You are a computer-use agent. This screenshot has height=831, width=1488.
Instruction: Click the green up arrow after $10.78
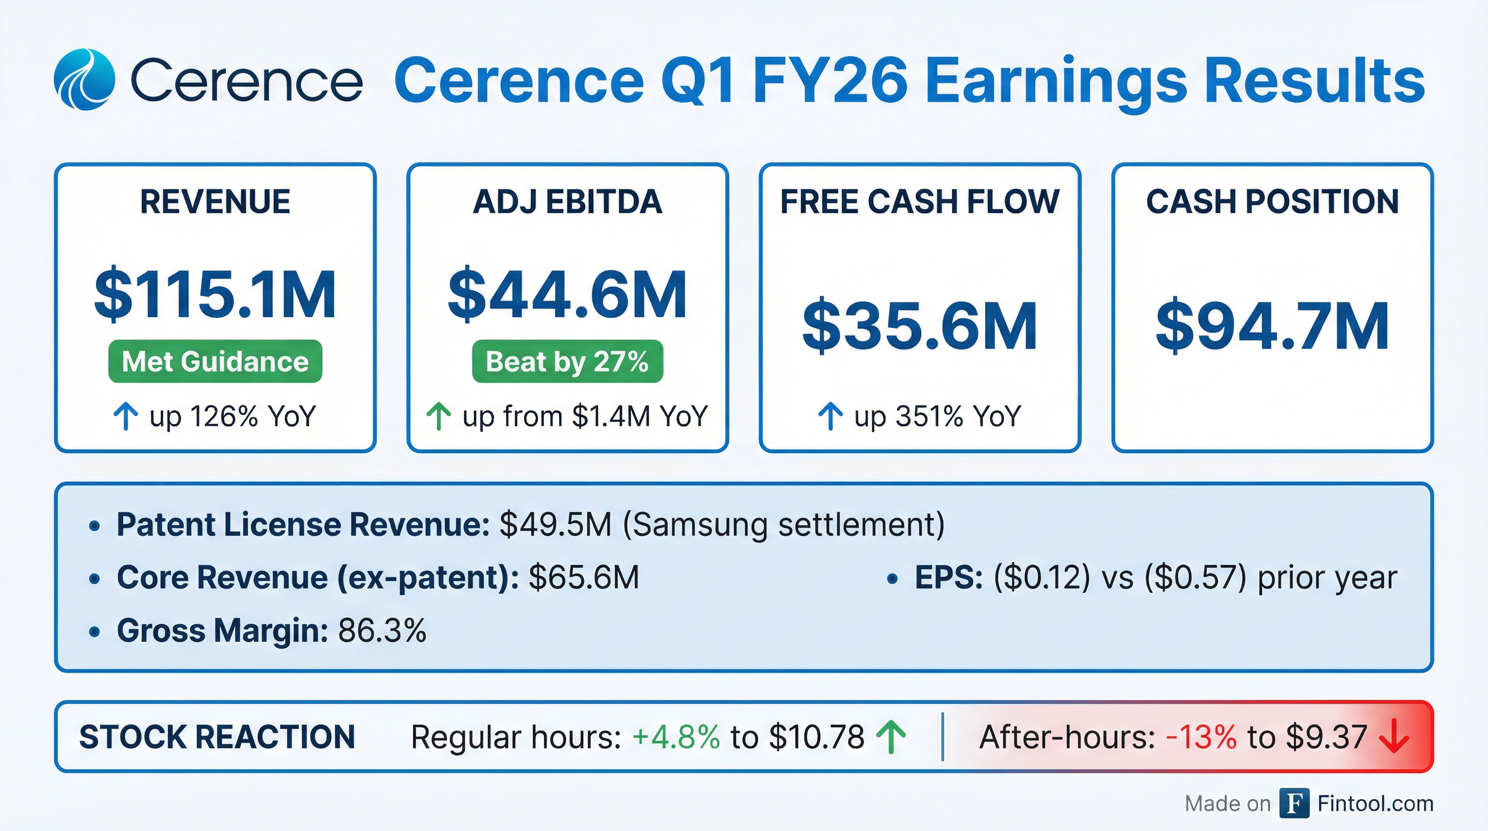pyautogui.click(x=891, y=737)
